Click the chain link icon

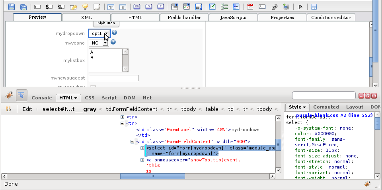274,7
